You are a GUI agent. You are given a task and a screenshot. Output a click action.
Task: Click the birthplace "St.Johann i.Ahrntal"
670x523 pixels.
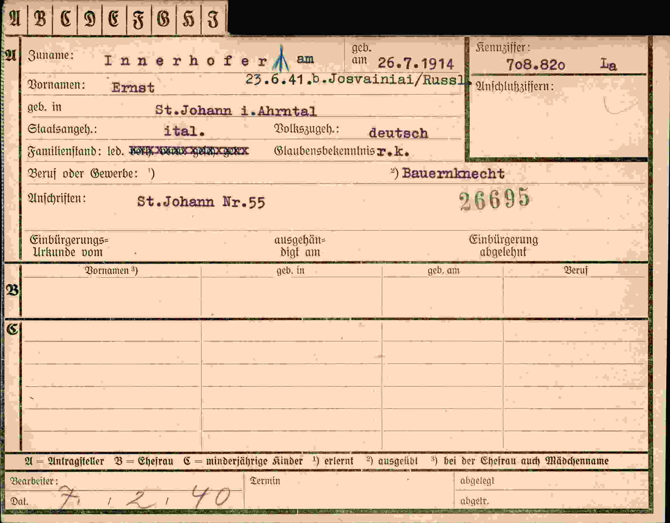tap(236, 111)
